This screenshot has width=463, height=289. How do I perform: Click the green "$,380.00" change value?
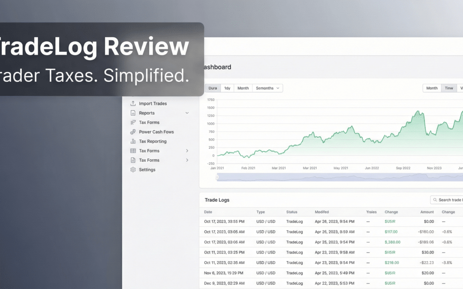(392, 242)
